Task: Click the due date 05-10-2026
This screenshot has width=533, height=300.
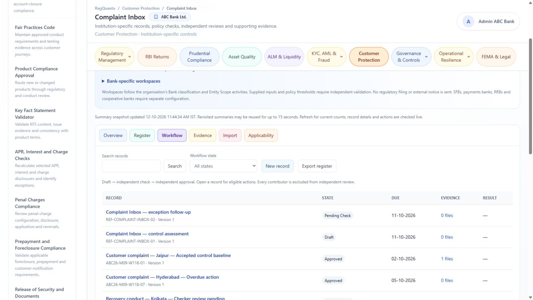Action: 403,280
